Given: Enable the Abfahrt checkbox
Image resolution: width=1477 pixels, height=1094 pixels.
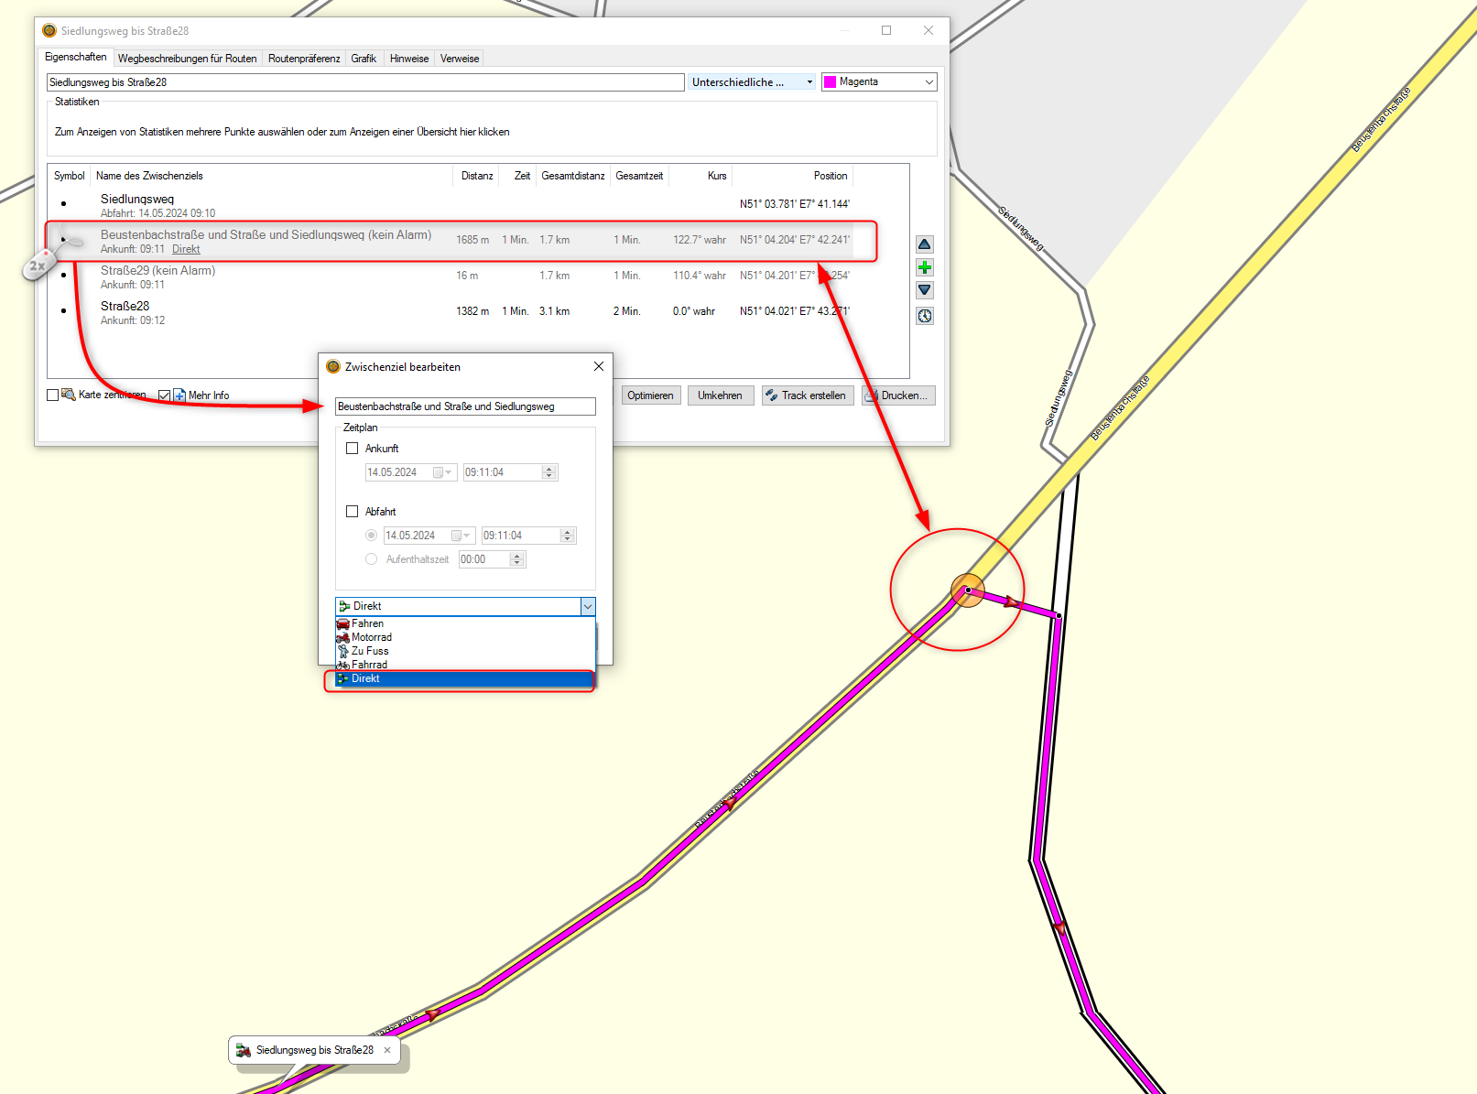Looking at the screenshot, I should (x=353, y=512).
